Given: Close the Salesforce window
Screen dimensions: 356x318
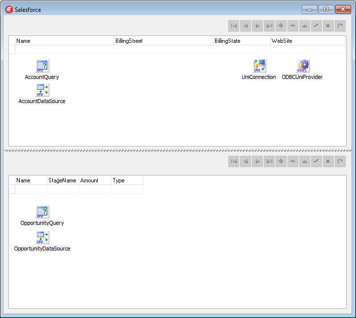Looking at the screenshot, I should (x=343, y=9).
